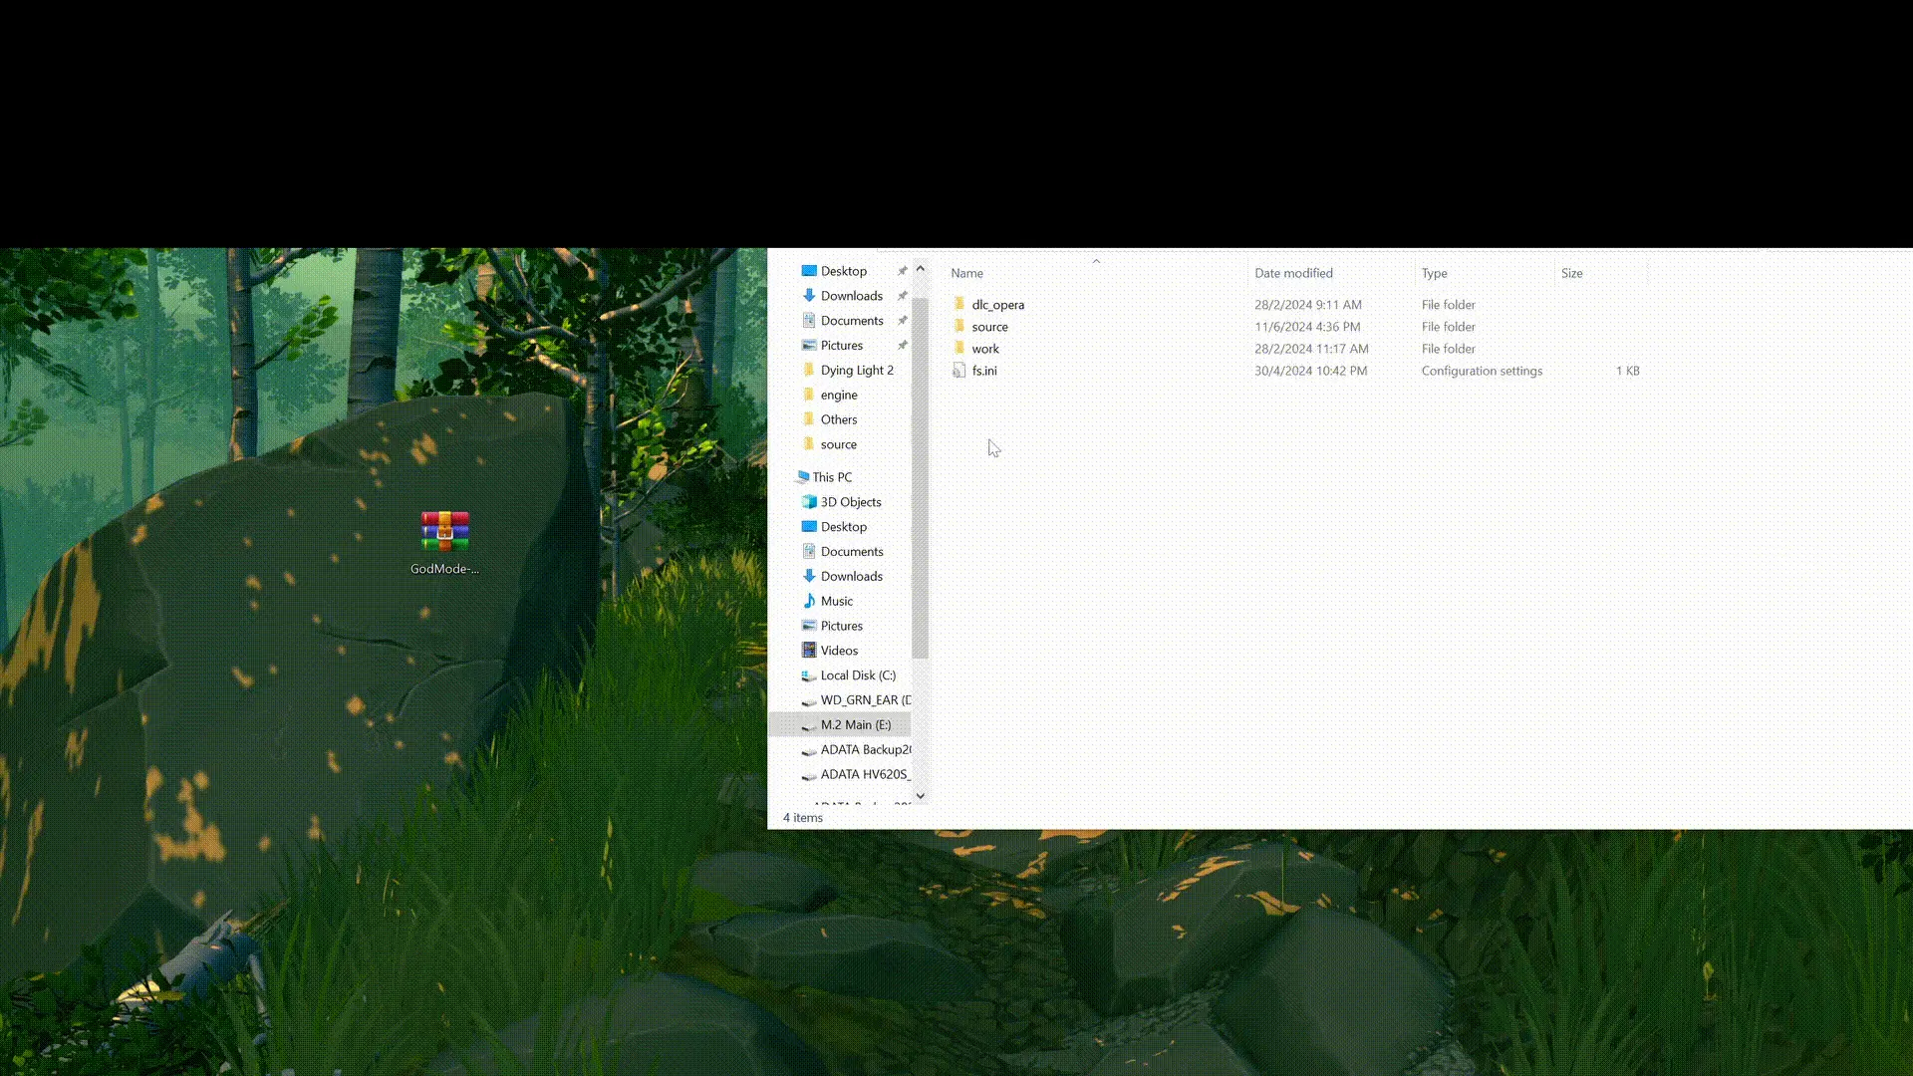Click the pinned Downloads quick access icon
The image size is (1913, 1076).
[x=809, y=296]
